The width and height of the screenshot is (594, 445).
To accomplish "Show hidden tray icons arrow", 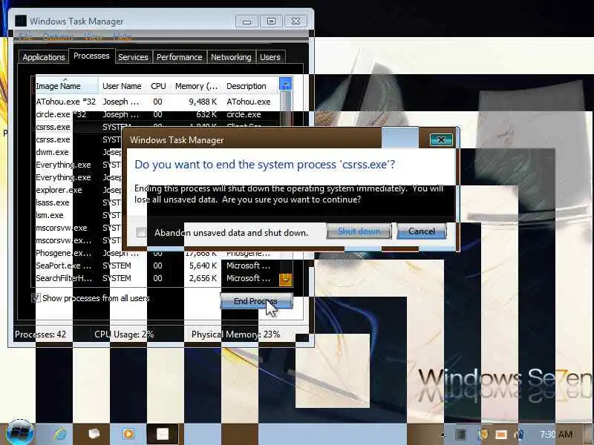I will (x=443, y=435).
